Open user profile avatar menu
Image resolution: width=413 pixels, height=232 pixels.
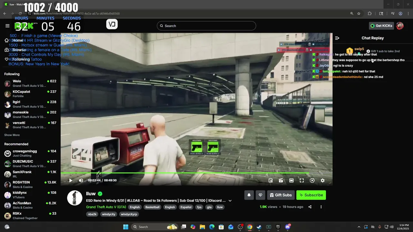[400, 26]
